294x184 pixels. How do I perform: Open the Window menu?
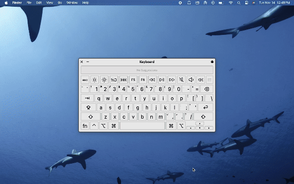72,2
